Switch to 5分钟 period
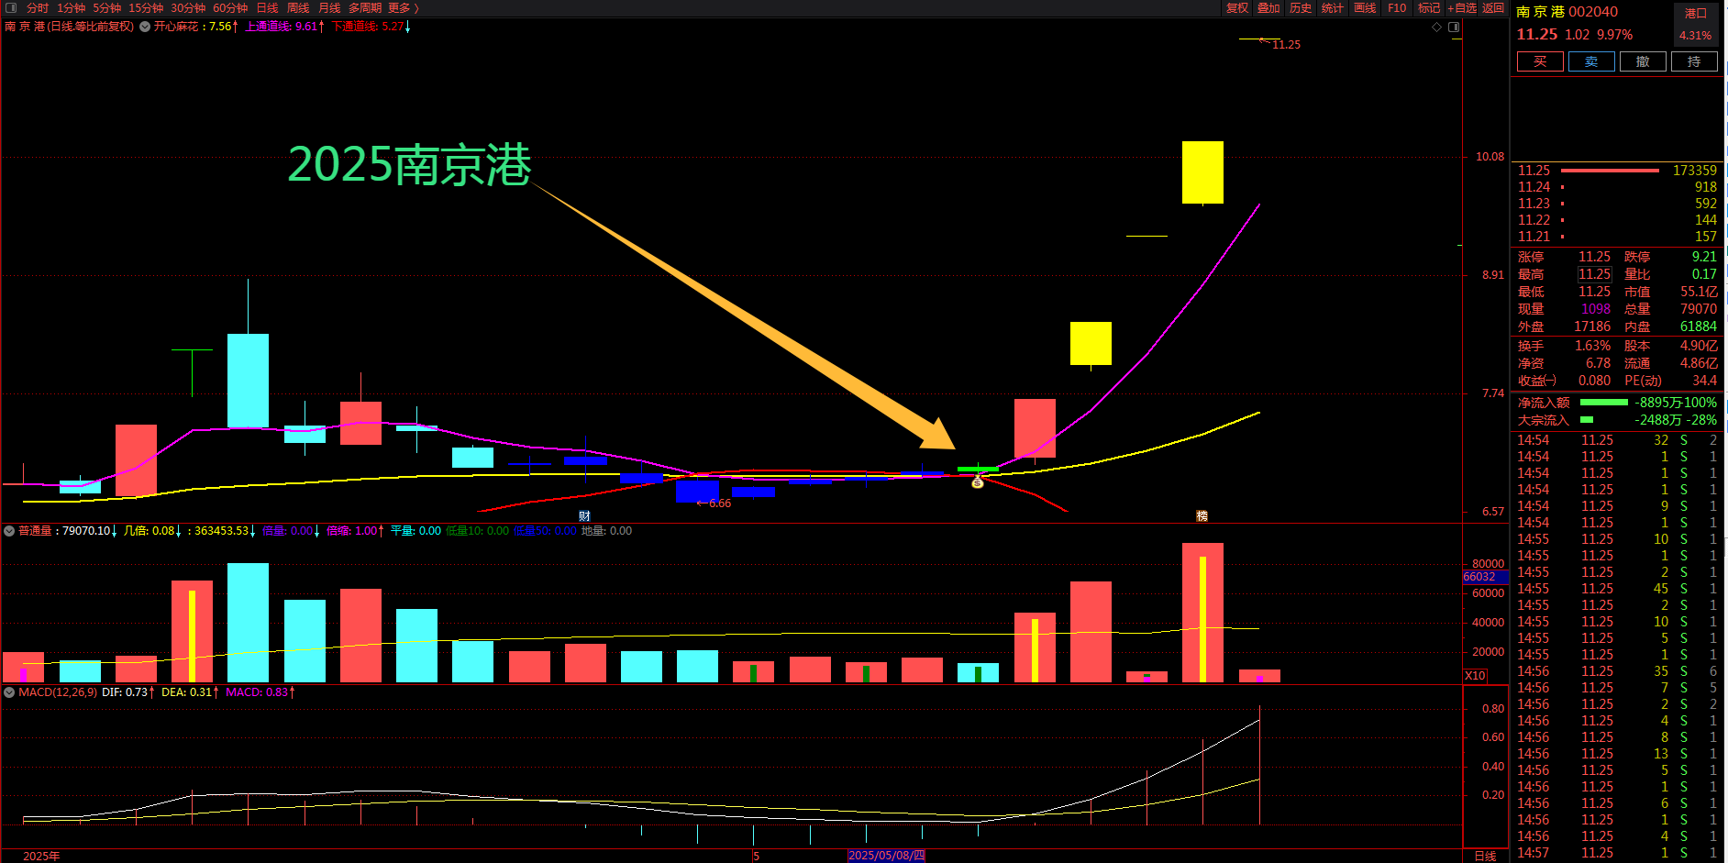 pyautogui.click(x=106, y=7)
